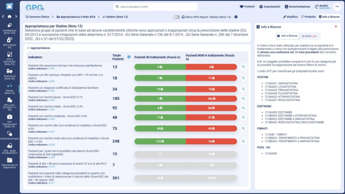This screenshot has height=194, width=345.
Task: Click the home icon in the sidebar
Action: point(9,16)
